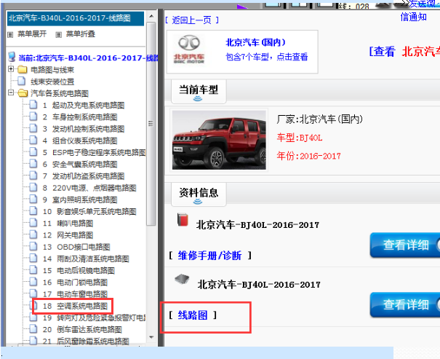Open 12 网关电路图
440x359 pixels.
pyautogui.click(x=68, y=235)
